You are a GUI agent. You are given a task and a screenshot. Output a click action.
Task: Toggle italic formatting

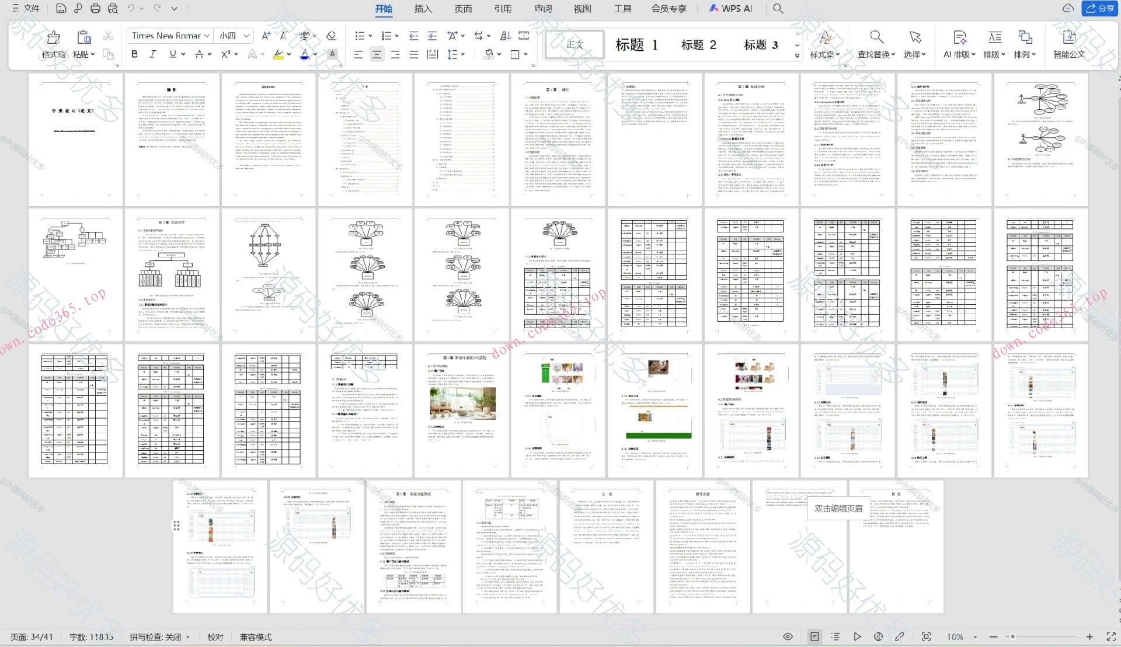(x=153, y=54)
